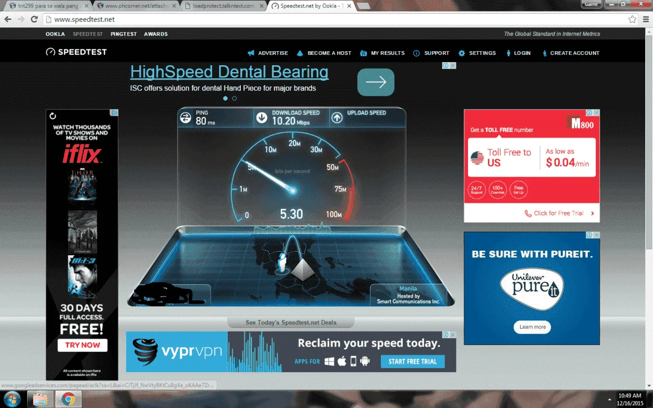Click the Click for Free Trial link
Viewport: 653px width, 408px height.
(558, 213)
